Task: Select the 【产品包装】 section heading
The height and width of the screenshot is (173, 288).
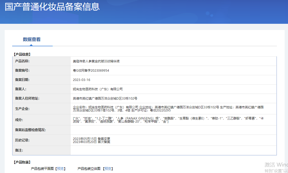Action: [x=22, y=162]
